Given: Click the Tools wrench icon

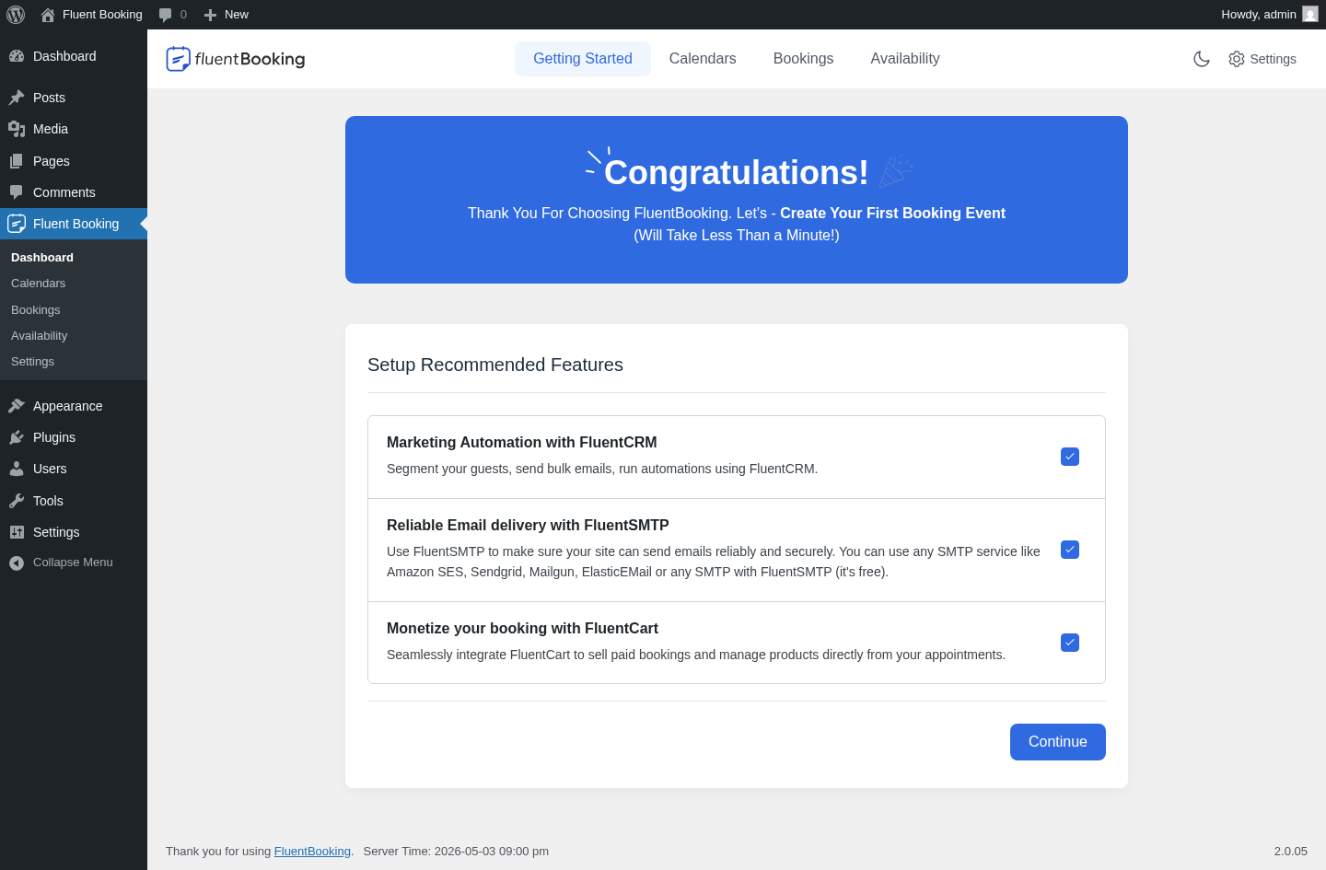Looking at the screenshot, I should coord(17,501).
